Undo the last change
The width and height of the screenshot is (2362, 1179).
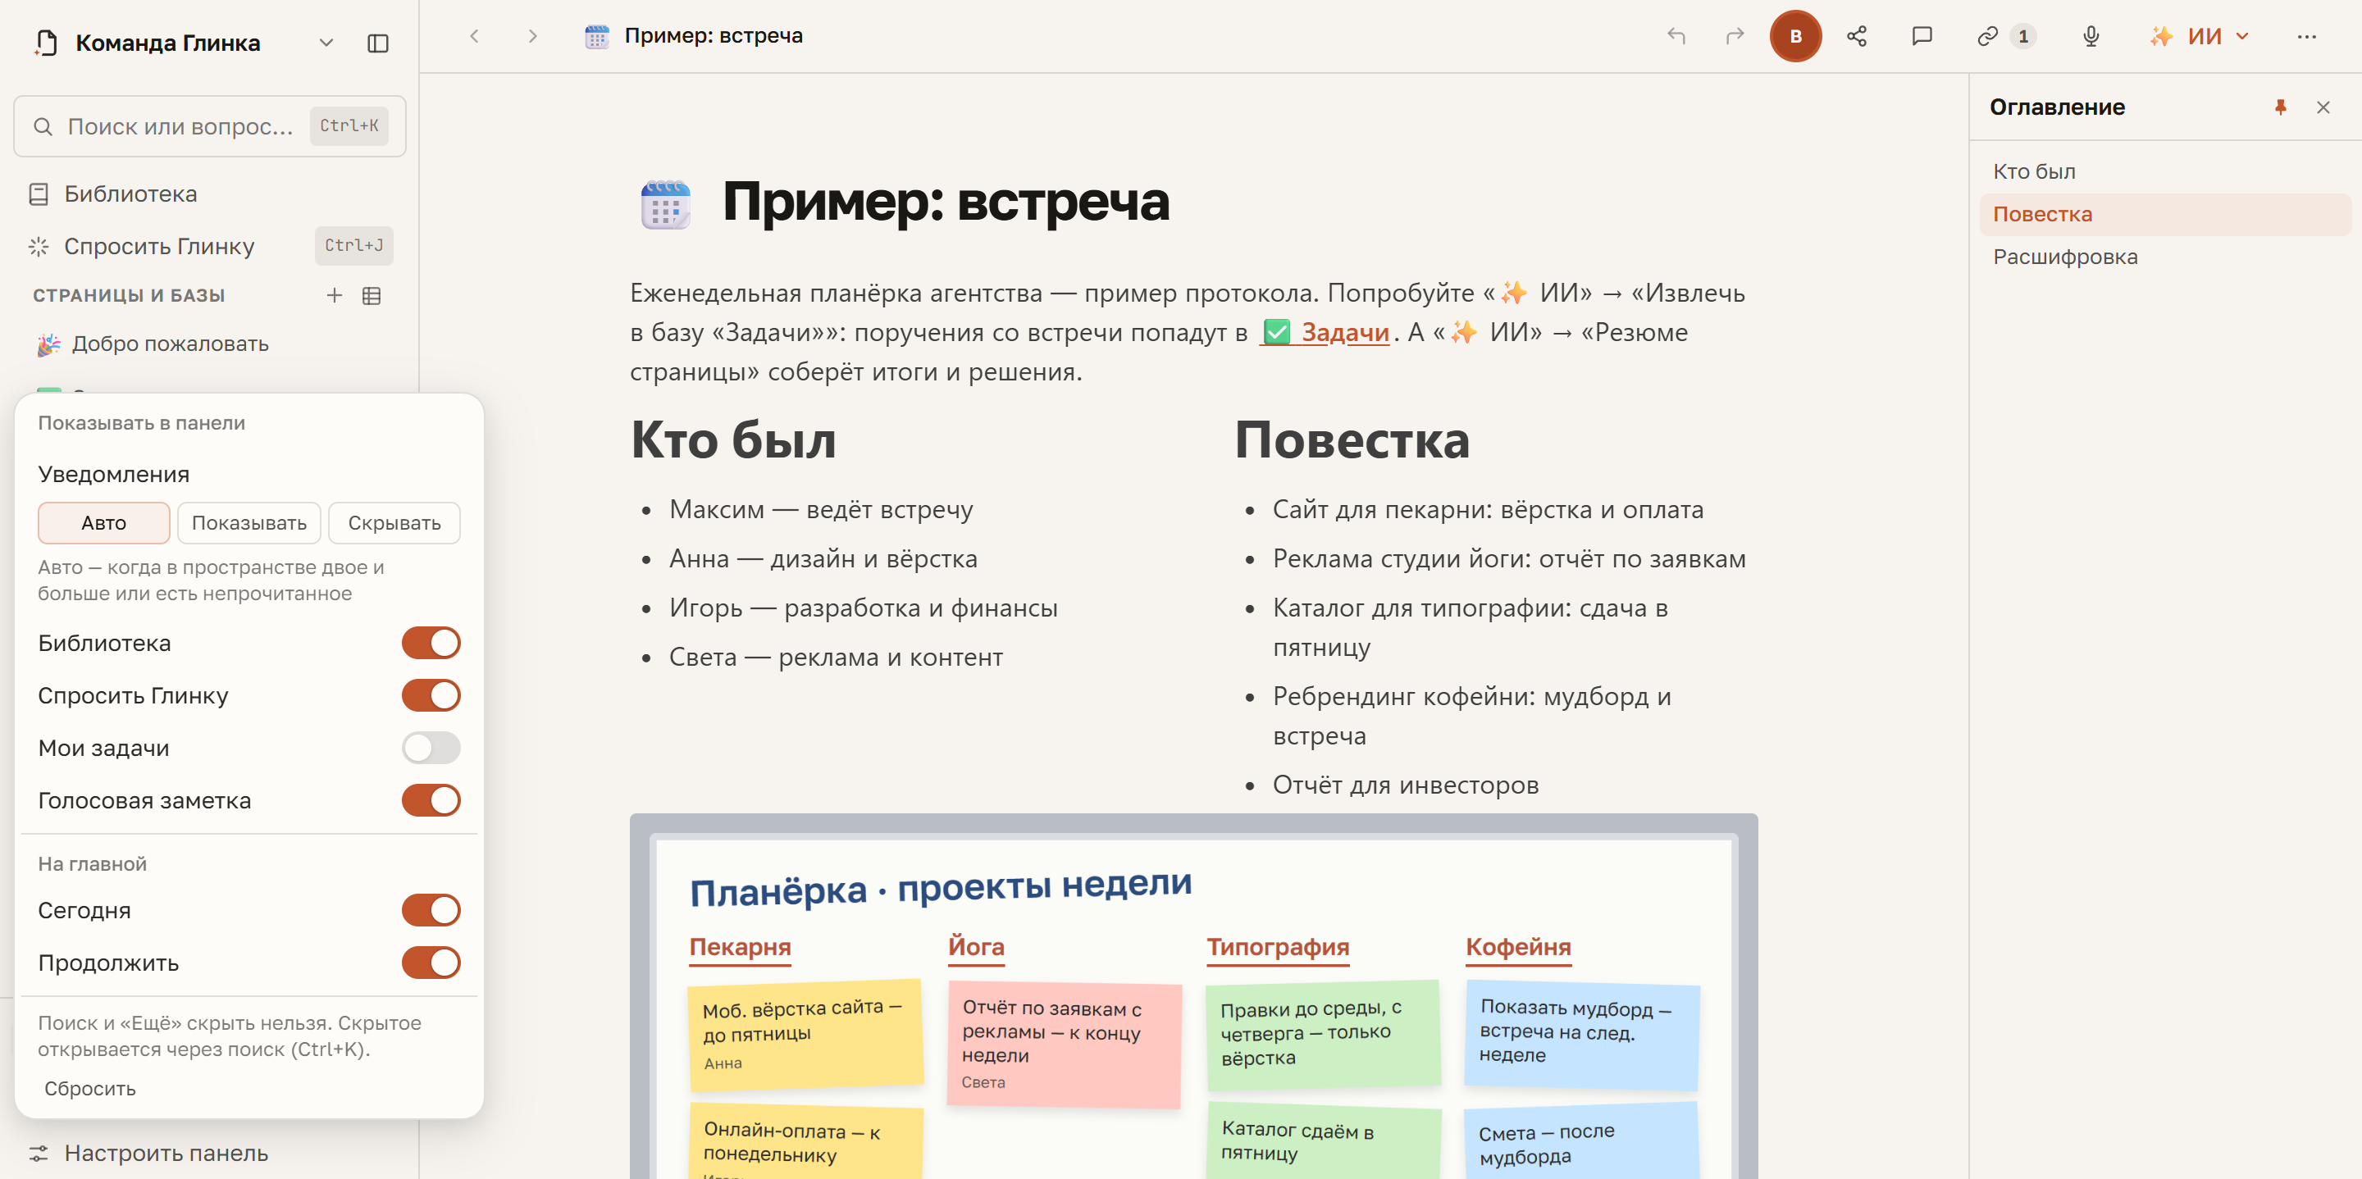pos(1676,37)
